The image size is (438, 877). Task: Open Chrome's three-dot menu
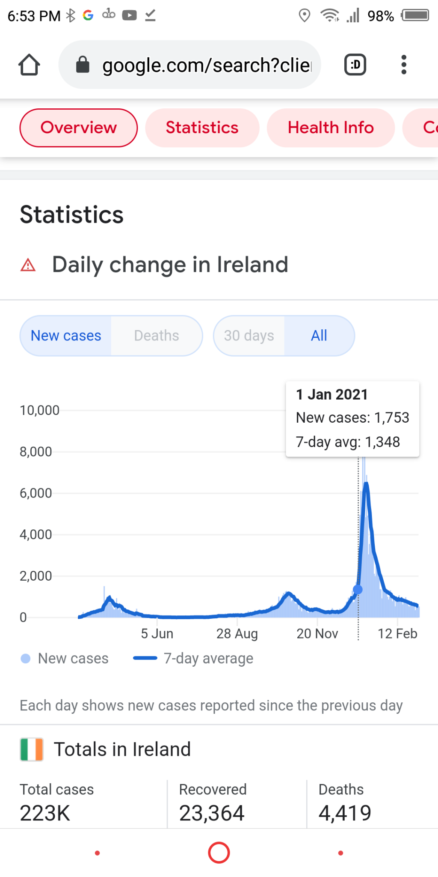point(403,65)
